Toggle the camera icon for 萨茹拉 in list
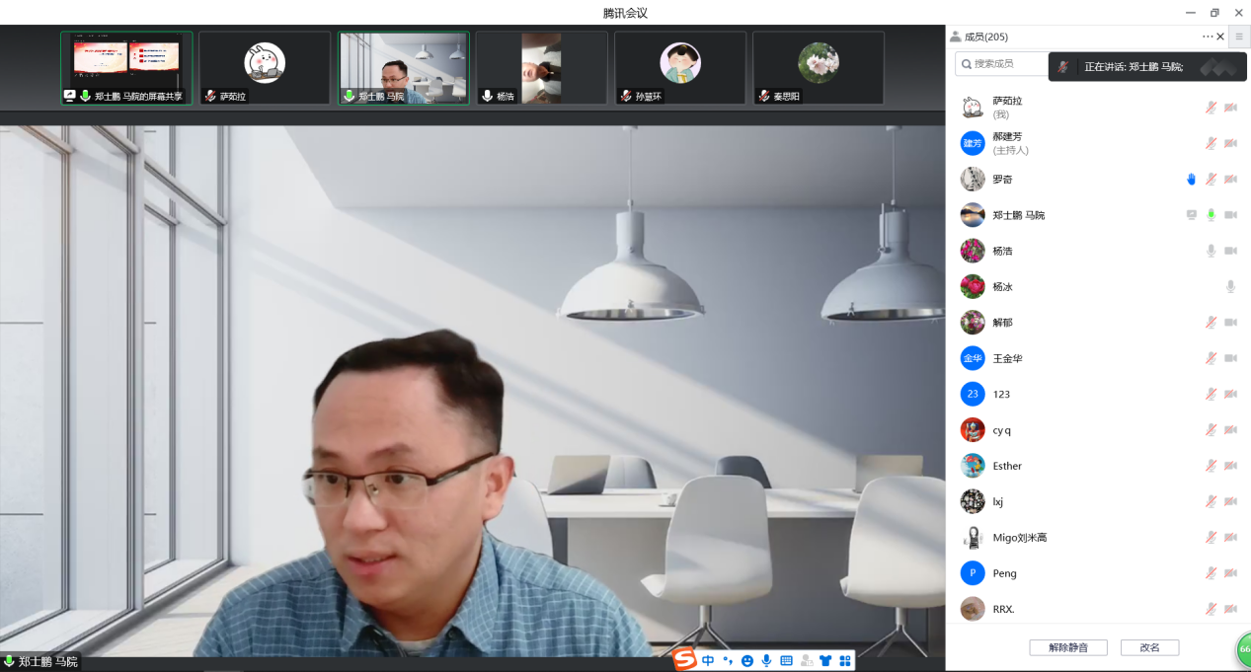This screenshot has height=672, width=1251. (1230, 108)
